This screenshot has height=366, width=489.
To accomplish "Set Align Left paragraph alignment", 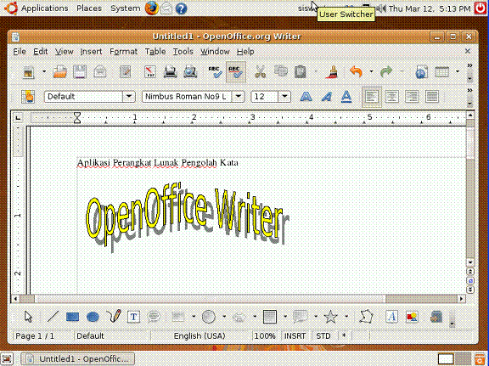I will point(372,97).
